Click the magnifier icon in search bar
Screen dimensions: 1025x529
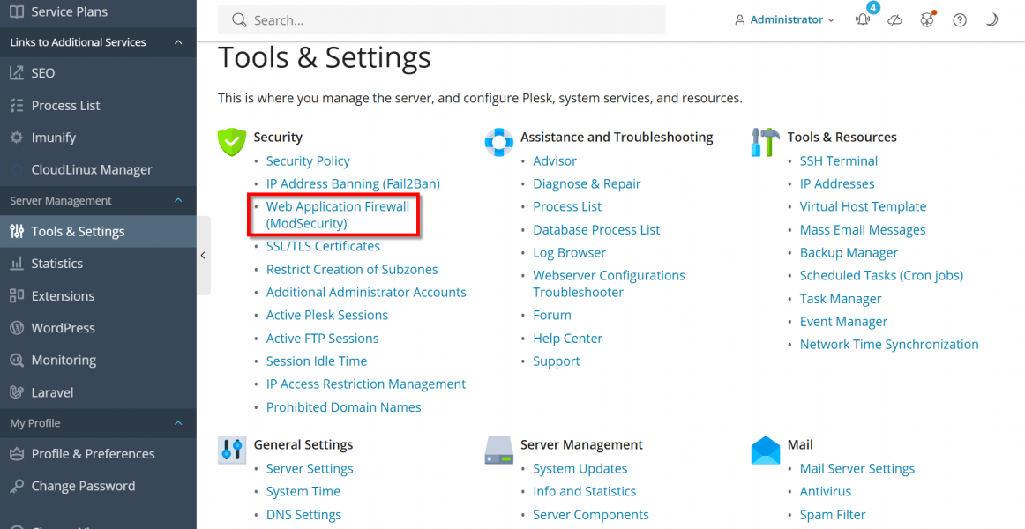coord(238,20)
